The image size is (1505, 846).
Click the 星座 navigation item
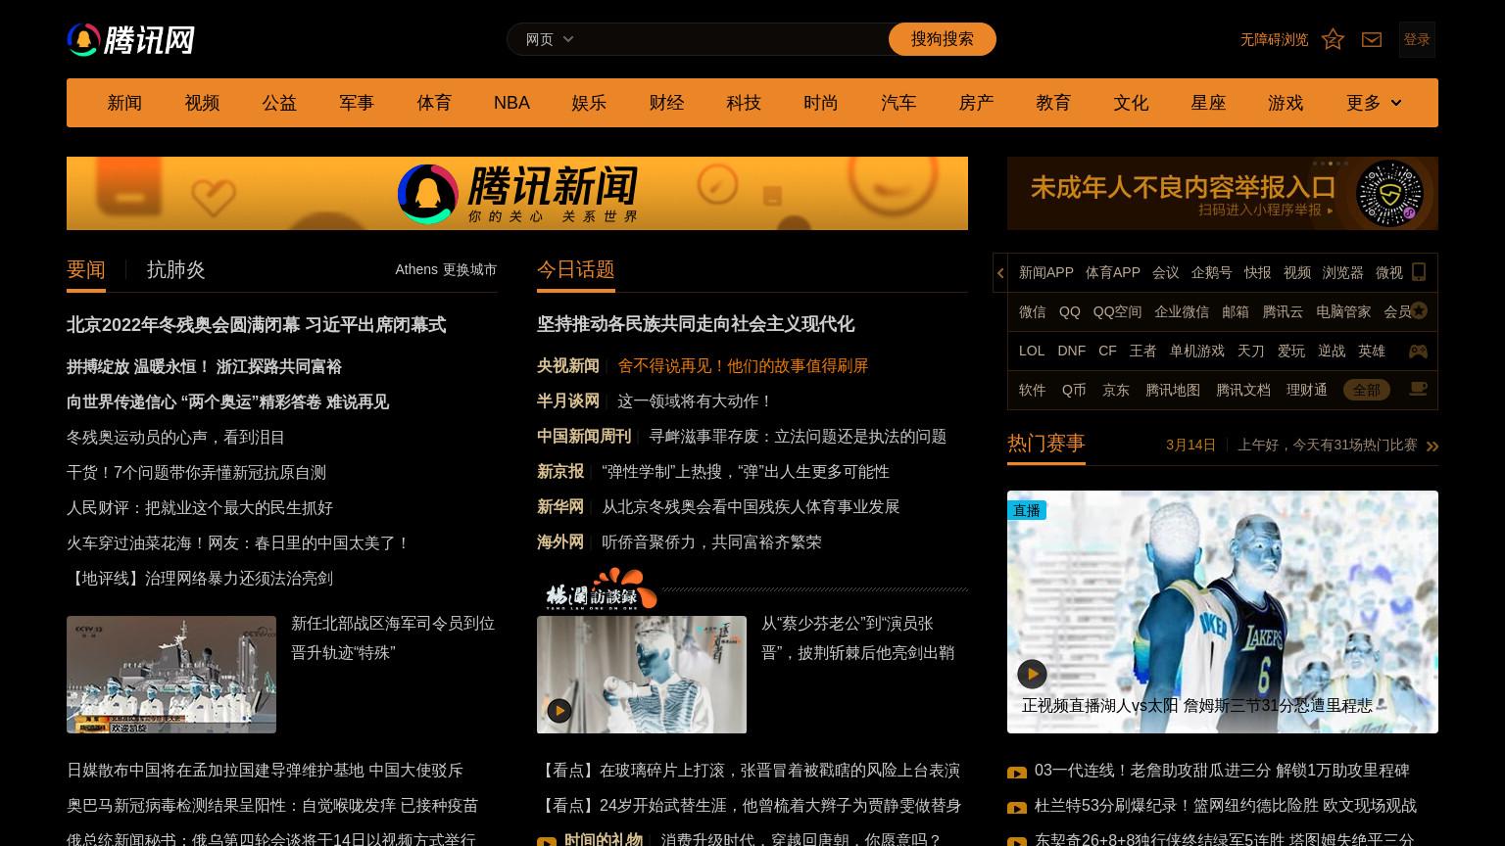point(1208,103)
